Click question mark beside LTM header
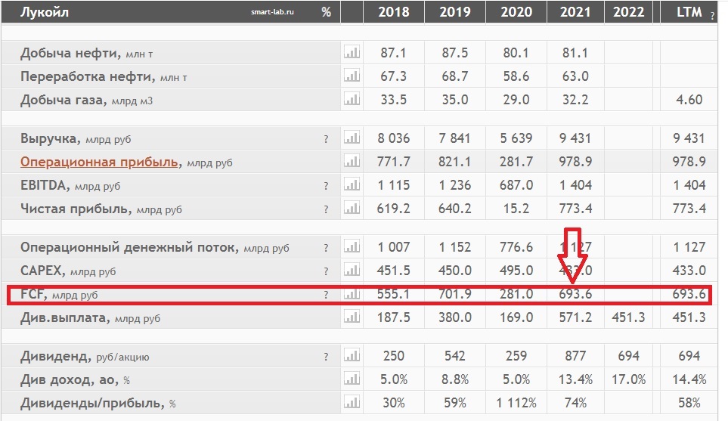Viewport: 728px width, 421px height. pos(711,14)
